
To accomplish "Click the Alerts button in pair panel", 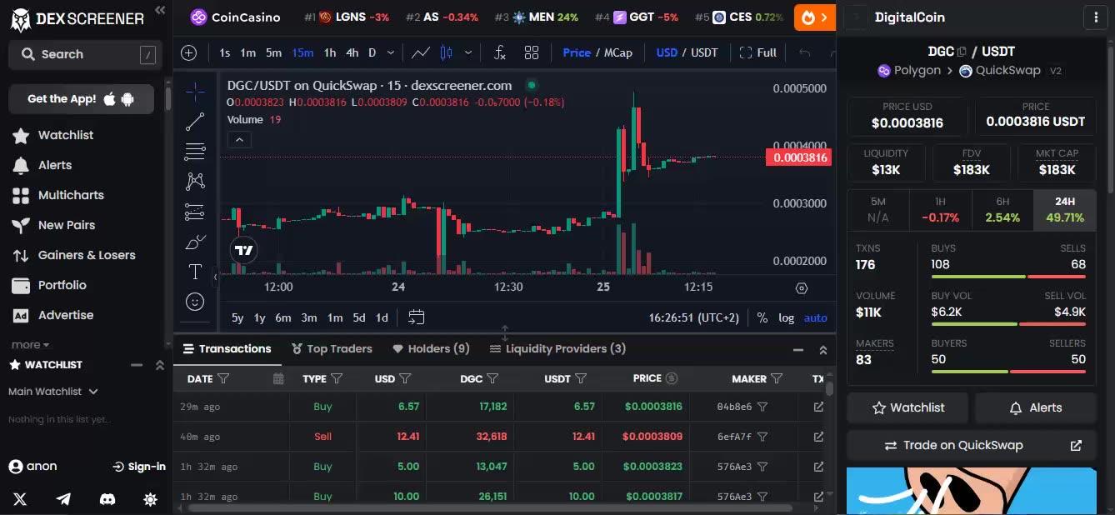I will (x=1035, y=407).
